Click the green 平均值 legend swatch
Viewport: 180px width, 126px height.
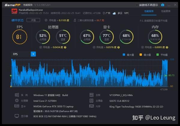[157, 55]
